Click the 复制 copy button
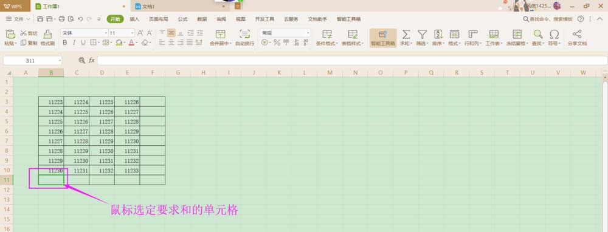The height and width of the screenshot is (232, 608). click(29, 43)
